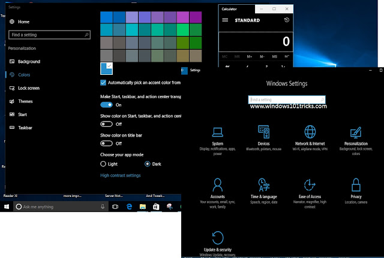Open Update & security settings
Viewport: 384px width, 258px height.
coord(217,244)
